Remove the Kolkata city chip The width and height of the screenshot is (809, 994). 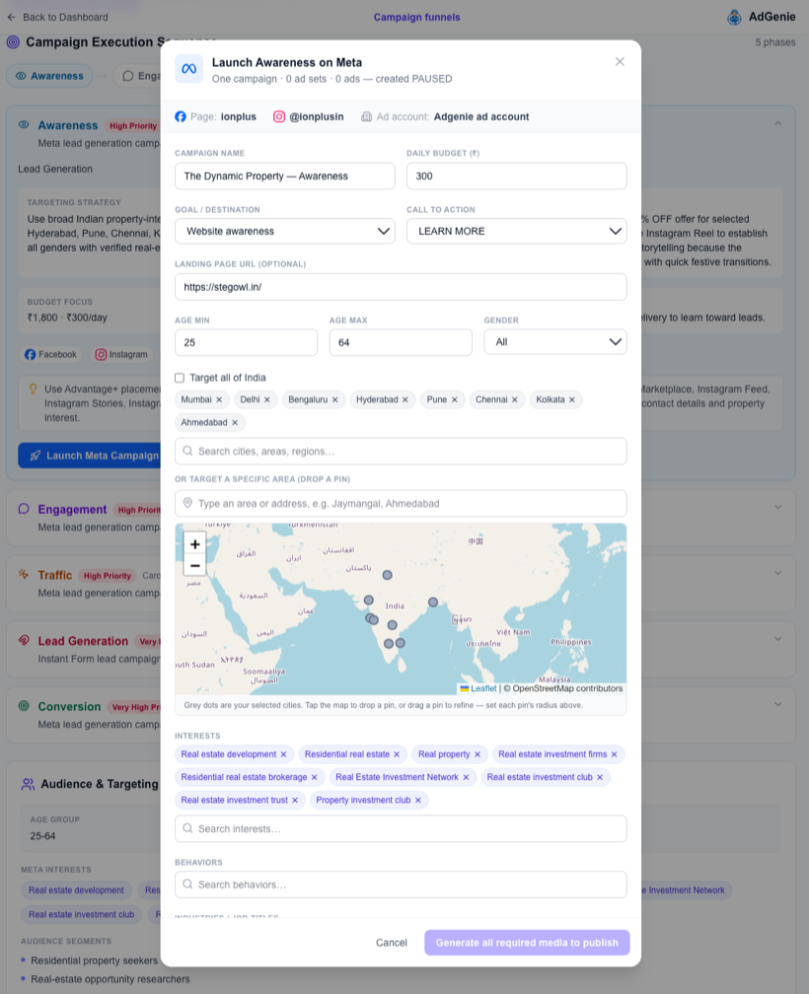(572, 400)
